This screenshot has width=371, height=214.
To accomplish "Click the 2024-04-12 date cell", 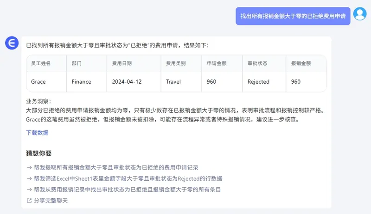I will click(x=127, y=82).
